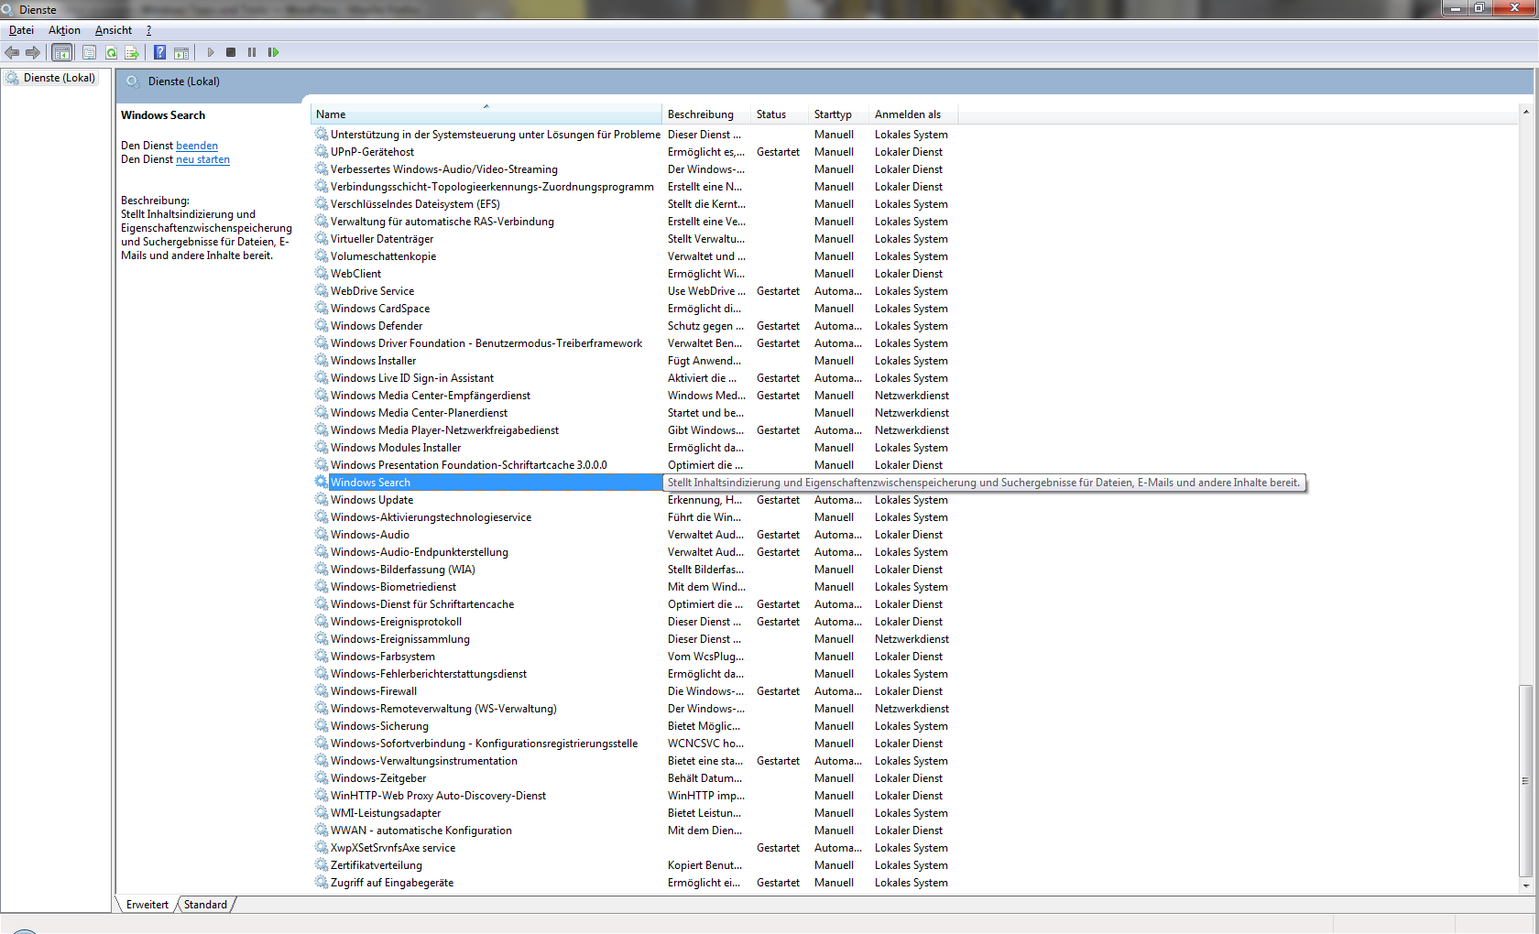
Task: Open the ? help menu
Action: [x=148, y=30]
